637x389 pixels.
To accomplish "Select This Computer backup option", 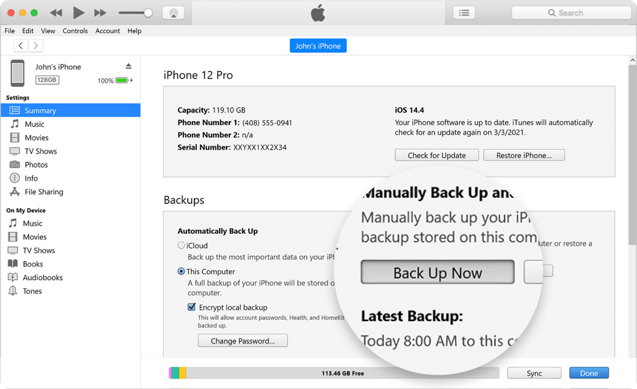I will click(181, 272).
